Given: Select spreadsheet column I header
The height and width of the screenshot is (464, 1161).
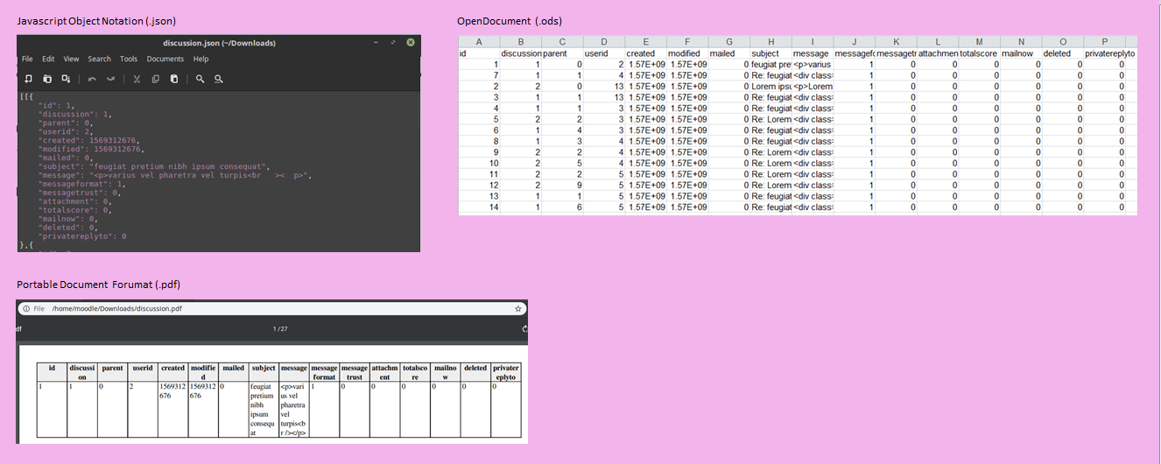Looking at the screenshot, I should click(813, 42).
